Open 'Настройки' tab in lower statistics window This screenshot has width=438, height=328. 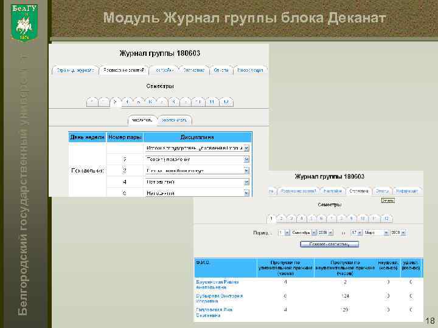pyautogui.click(x=332, y=191)
